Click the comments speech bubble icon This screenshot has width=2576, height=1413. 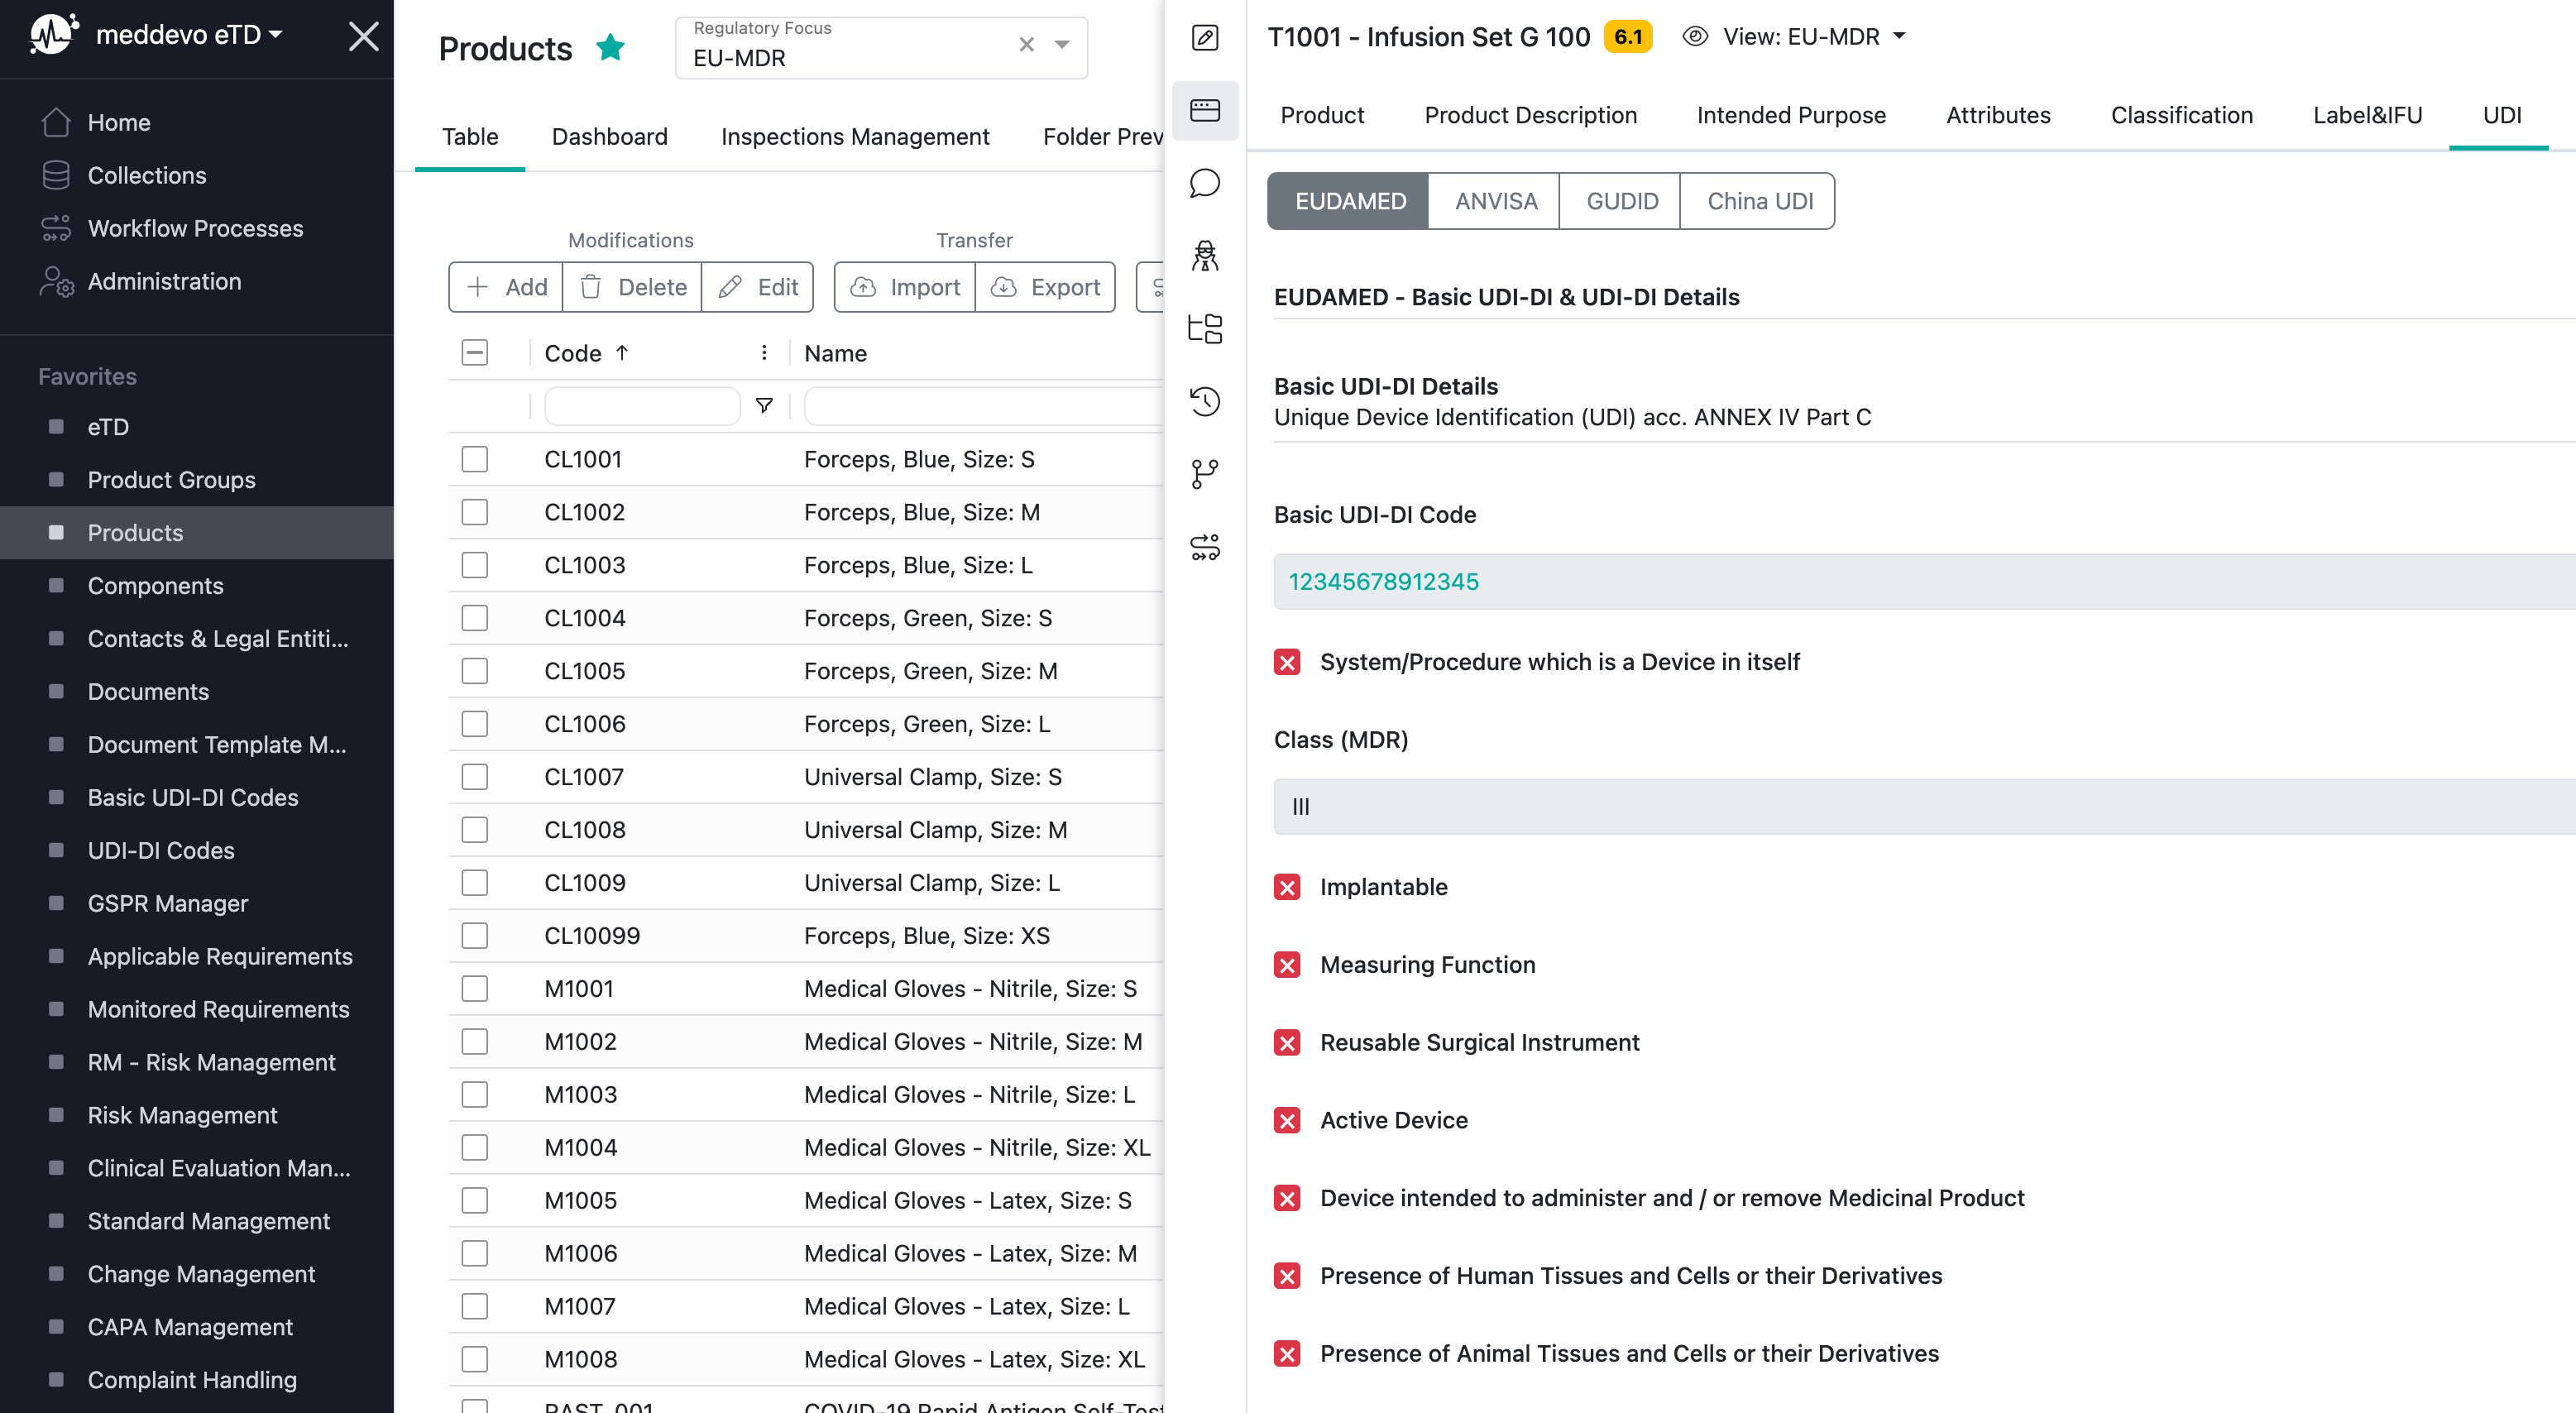click(x=1204, y=183)
